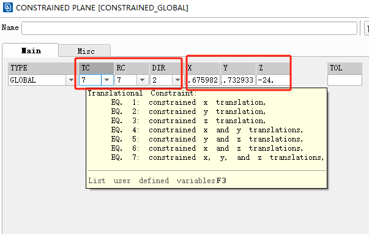Click the GLOBAL text in the TYPE combo box
Viewport: 369px width, 234px height.
(x=23, y=80)
